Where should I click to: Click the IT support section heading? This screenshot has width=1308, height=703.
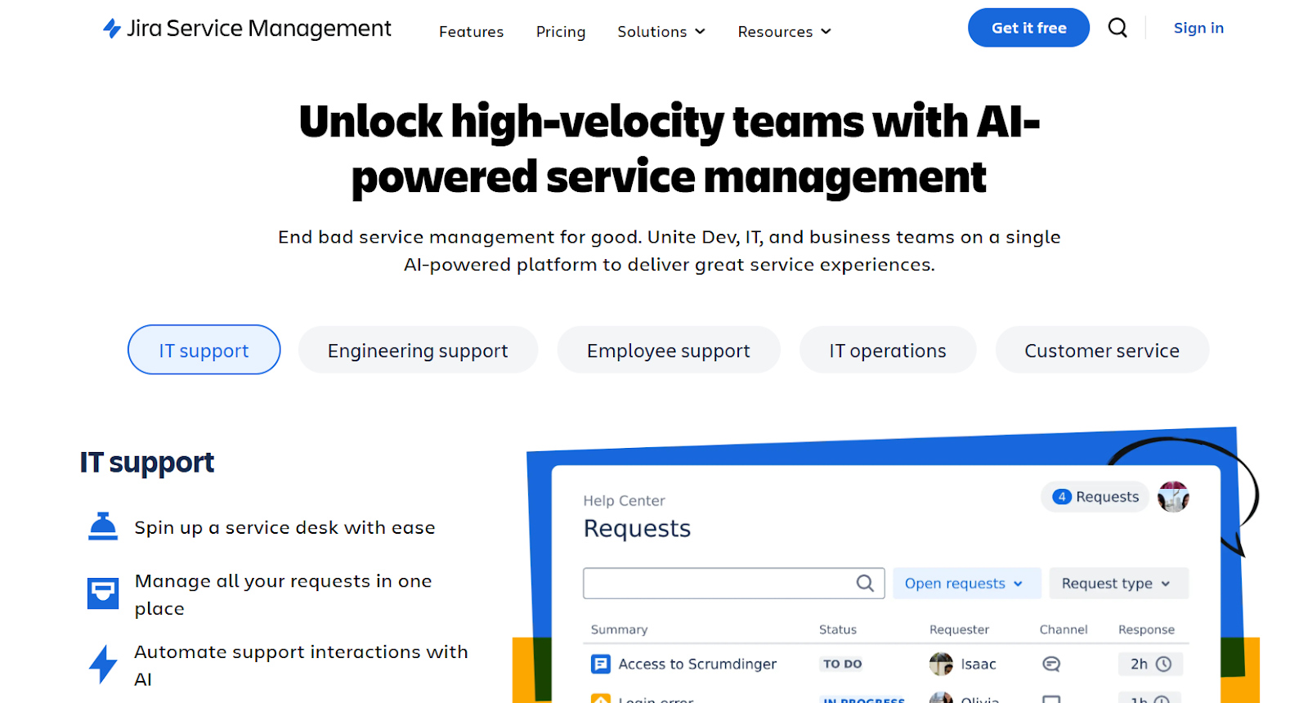pos(147,463)
